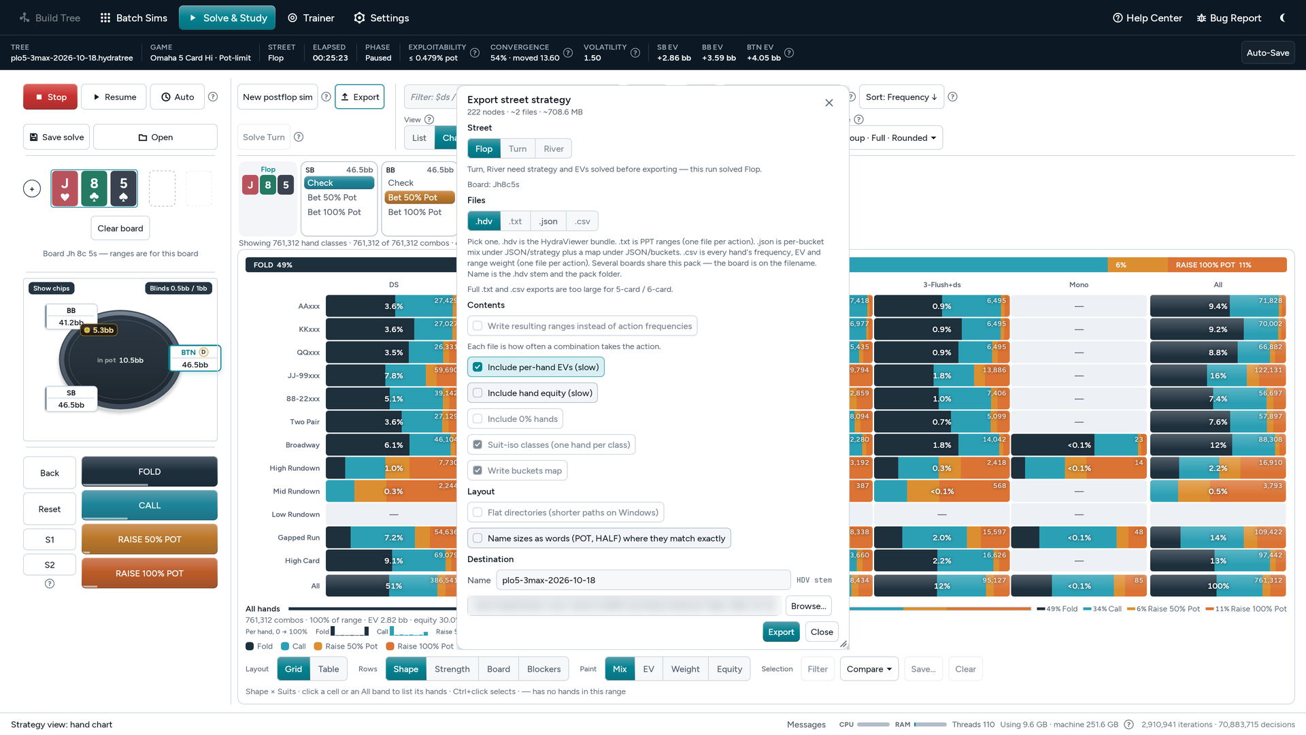Click machine memory help icon in status bar

tap(1128, 724)
